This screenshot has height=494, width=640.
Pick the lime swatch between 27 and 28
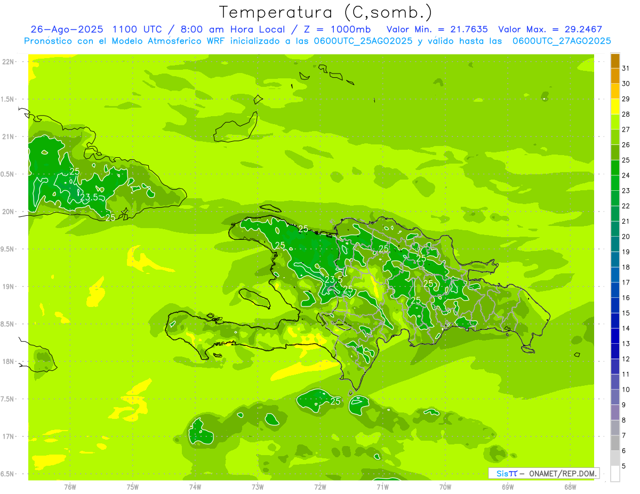click(615, 122)
